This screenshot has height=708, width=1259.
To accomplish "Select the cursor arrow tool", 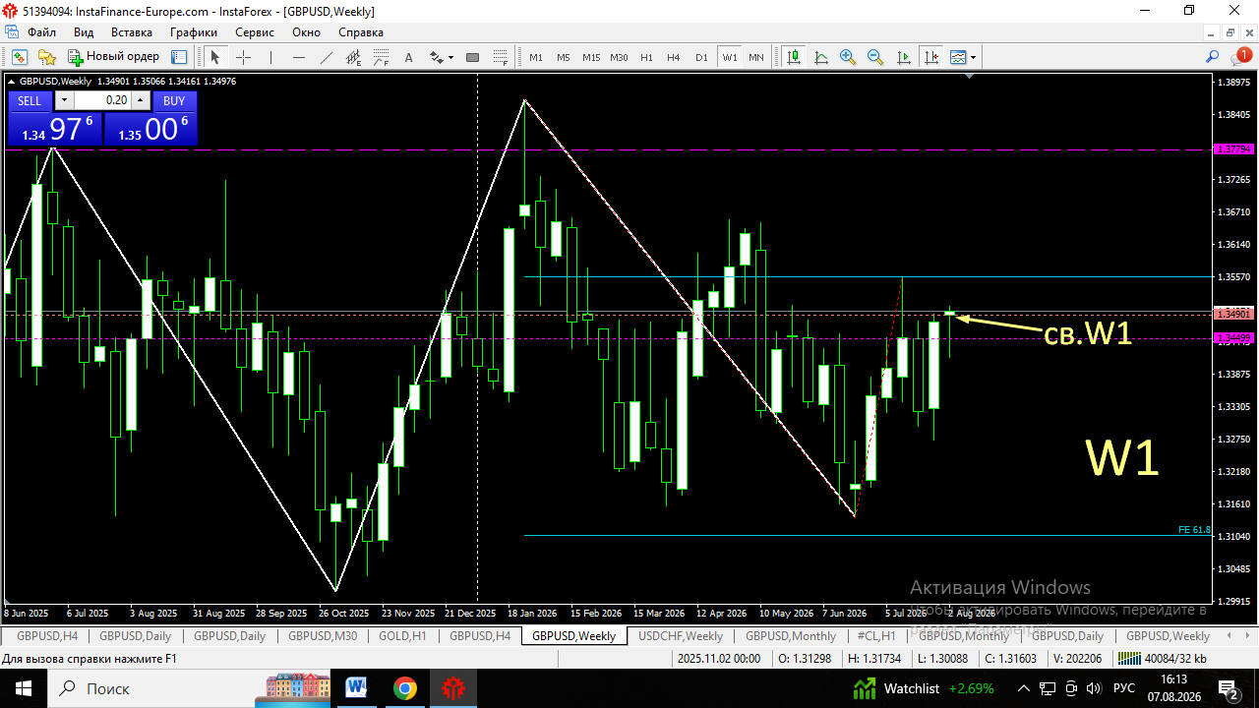I will pos(215,57).
